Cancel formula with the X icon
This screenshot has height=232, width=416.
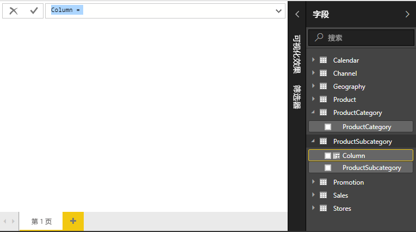pyautogui.click(x=14, y=11)
